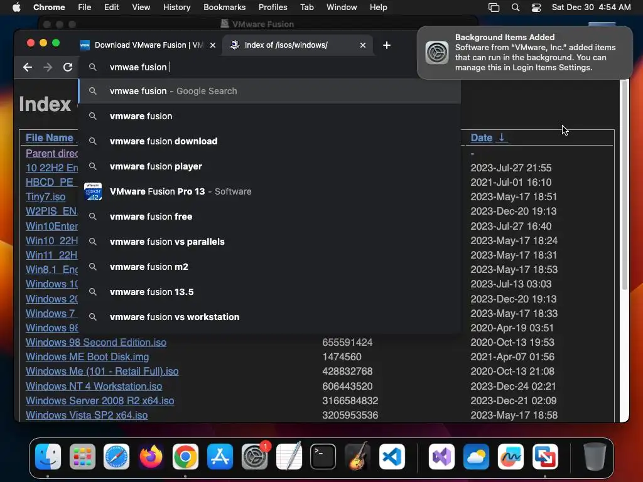Launch Firefox from the Dock
The width and height of the screenshot is (643, 482).
point(151,456)
